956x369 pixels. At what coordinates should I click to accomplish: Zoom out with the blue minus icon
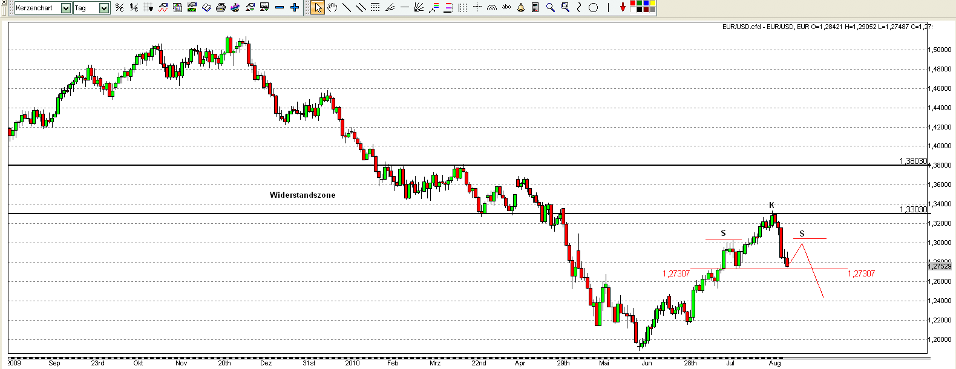pos(280,7)
